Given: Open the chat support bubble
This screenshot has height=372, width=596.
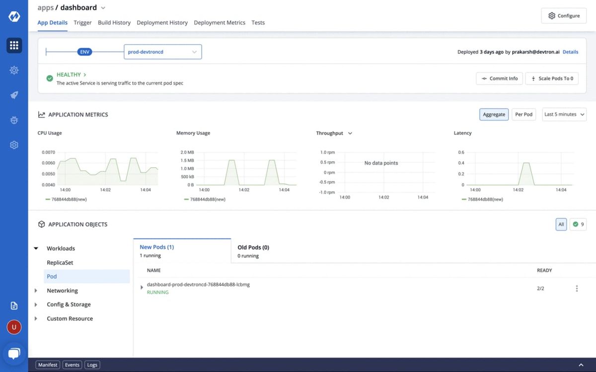Looking at the screenshot, I should pyautogui.click(x=14, y=353).
